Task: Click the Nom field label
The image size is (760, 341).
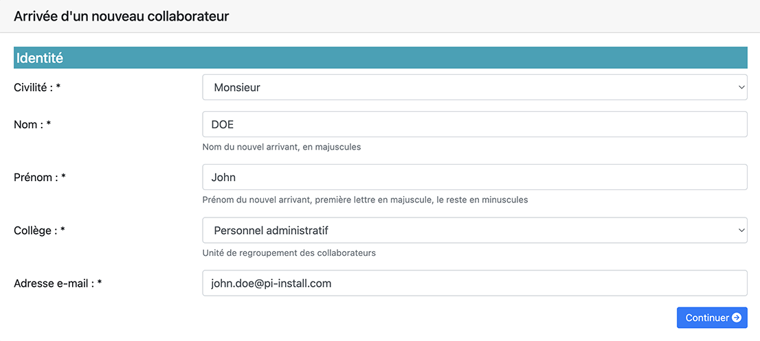Action: pyautogui.click(x=27, y=124)
